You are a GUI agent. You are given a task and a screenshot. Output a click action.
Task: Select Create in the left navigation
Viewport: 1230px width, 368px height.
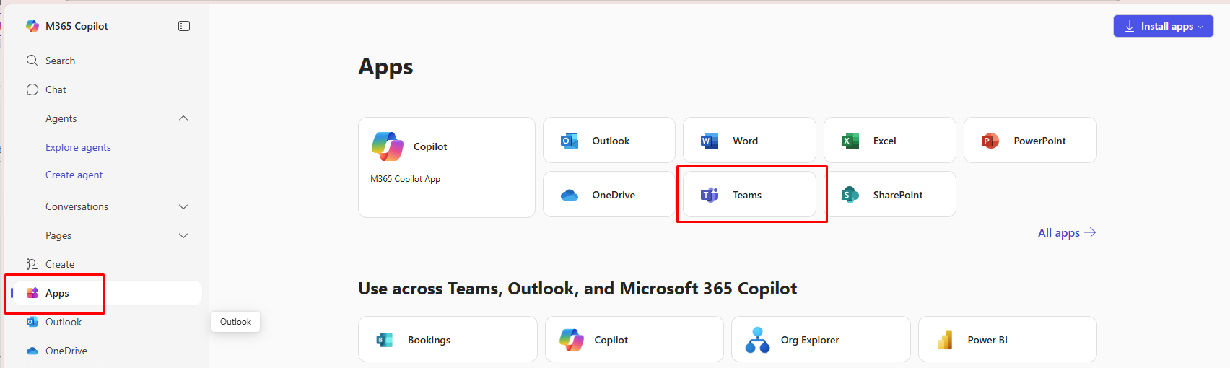(x=59, y=264)
